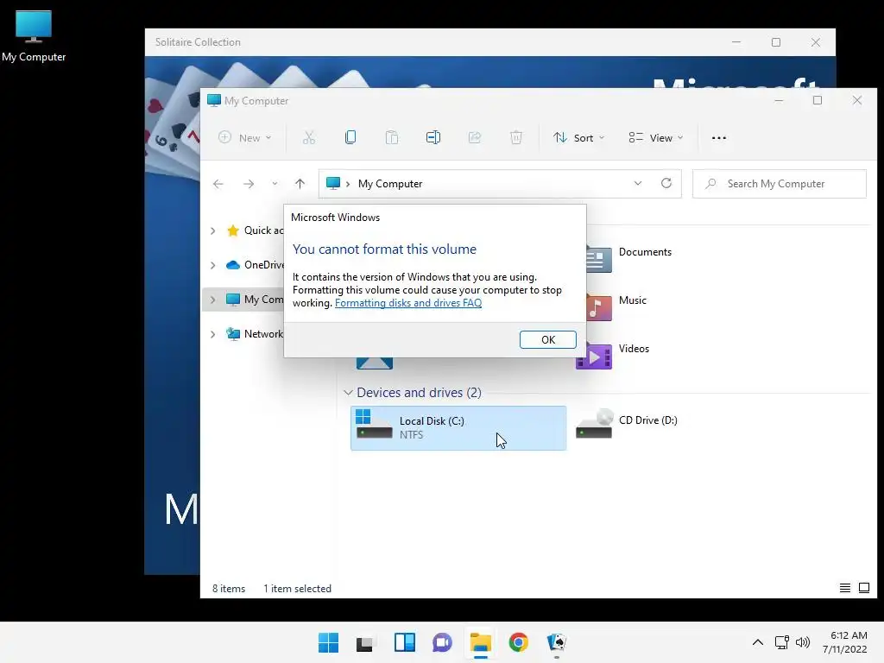Open volume control tray icon
The height and width of the screenshot is (663, 884).
click(803, 642)
